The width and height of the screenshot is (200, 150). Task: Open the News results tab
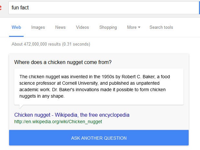click(60, 27)
